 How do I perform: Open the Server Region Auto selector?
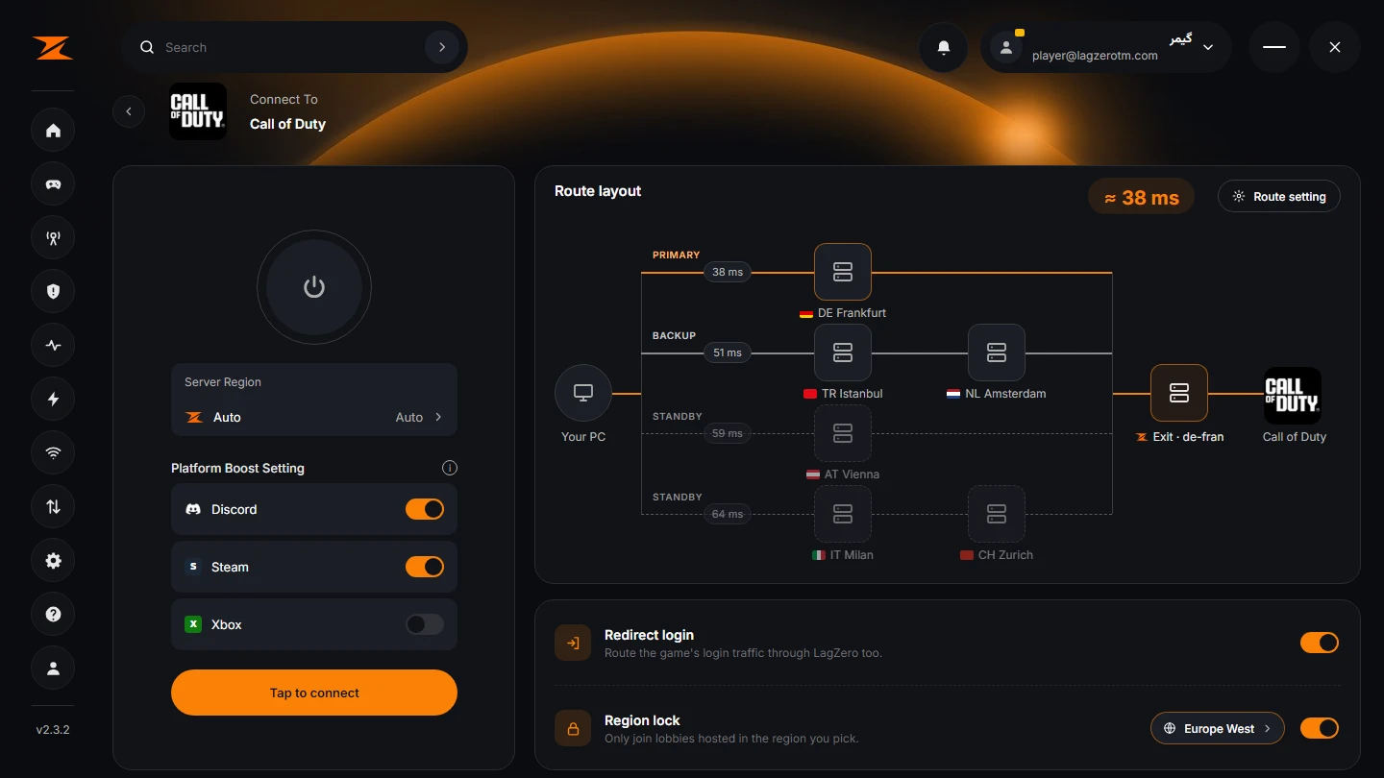tap(314, 417)
